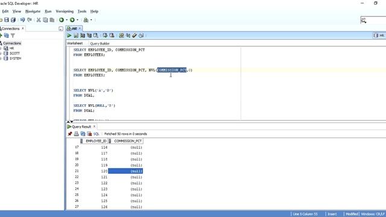Close the Connections panel tab

pyautogui.click(x=23, y=28)
